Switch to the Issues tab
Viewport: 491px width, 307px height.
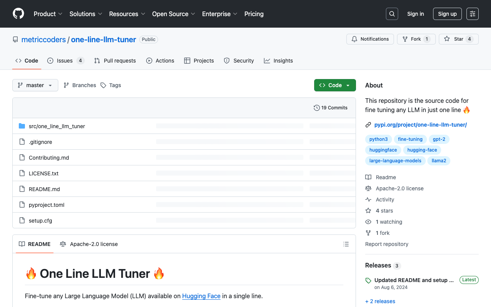[64, 61]
